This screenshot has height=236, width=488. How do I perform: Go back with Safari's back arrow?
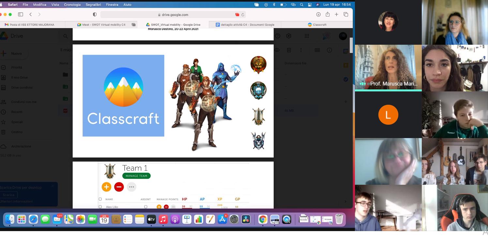click(x=31, y=14)
